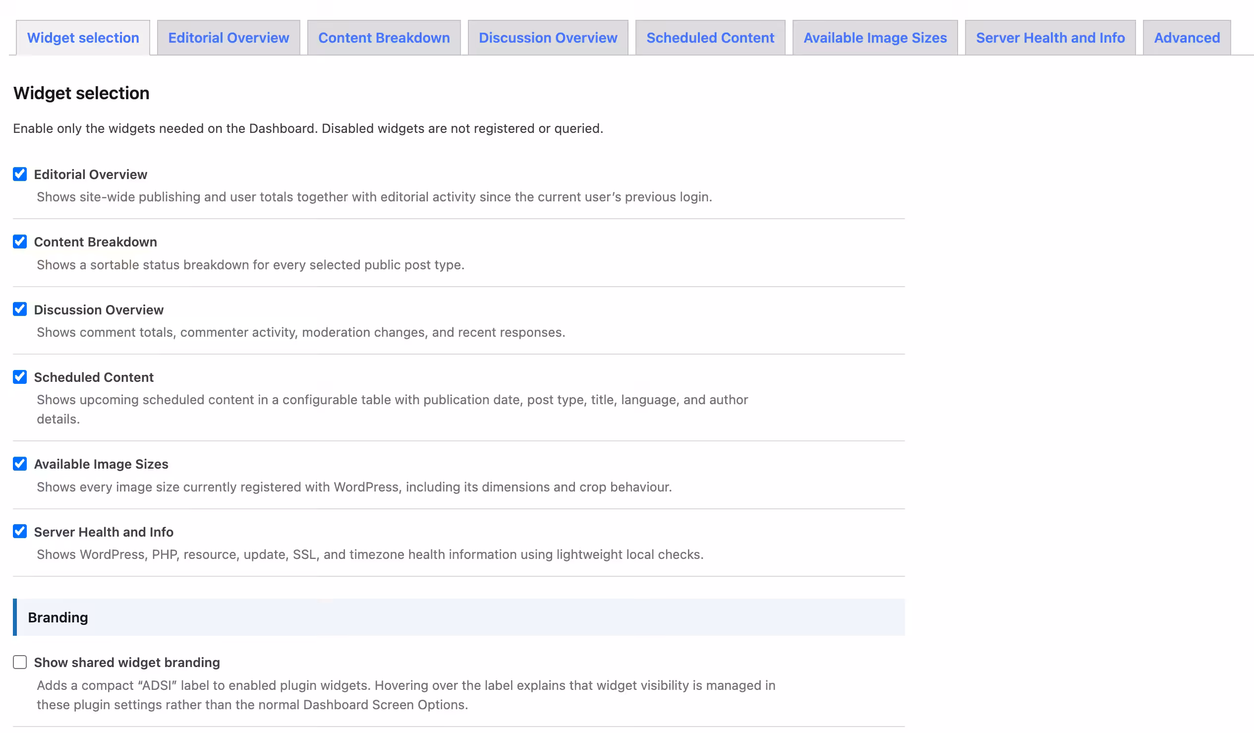Open the Content Breakdown tab
This screenshot has height=733, width=1254.
pyautogui.click(x=384, y=38)
